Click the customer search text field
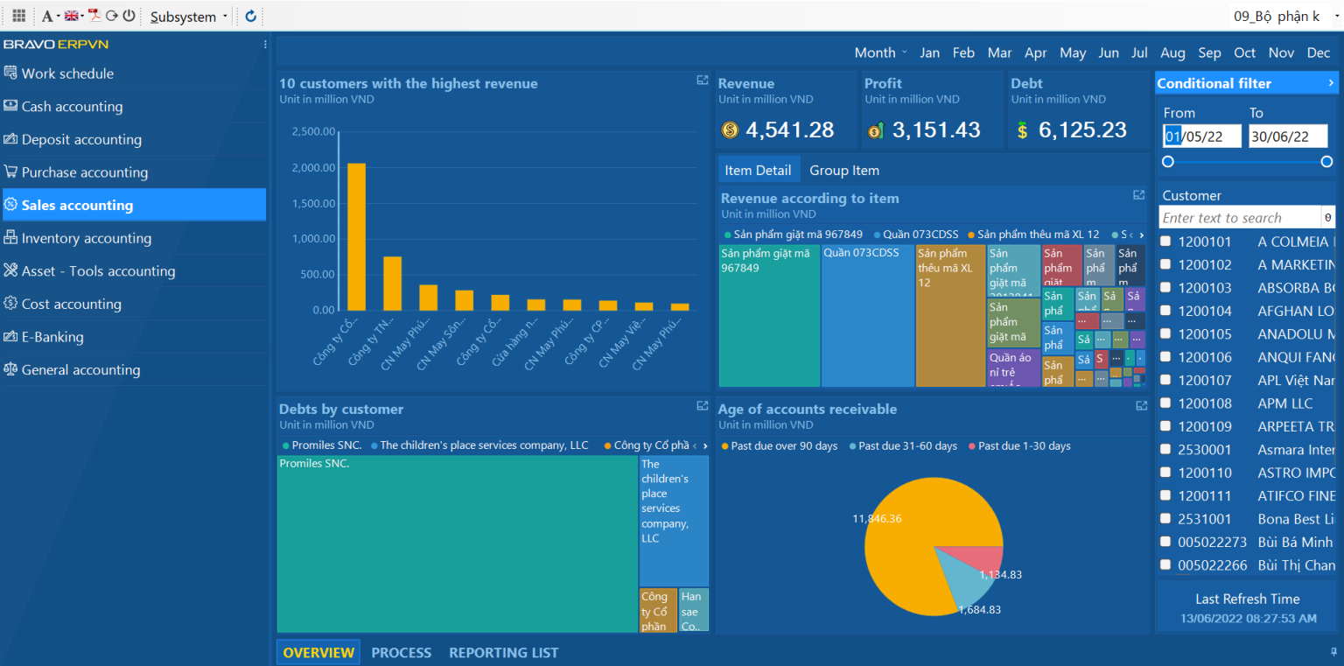This screenshot has height=666, width=1344. [x=1239, y=218]
